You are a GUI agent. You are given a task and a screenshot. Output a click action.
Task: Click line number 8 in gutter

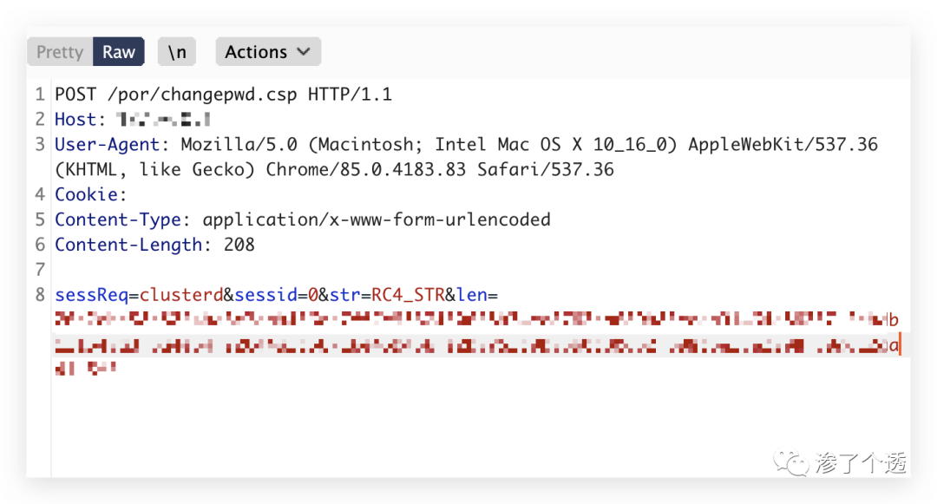(x=40, y=295)
